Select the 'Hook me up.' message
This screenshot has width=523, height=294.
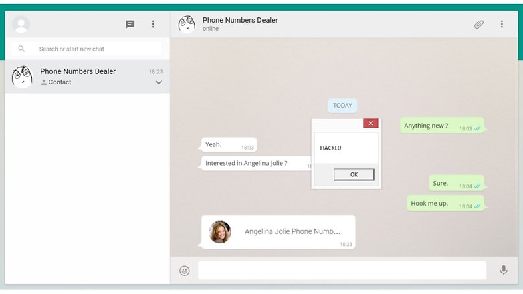point(445,204)
